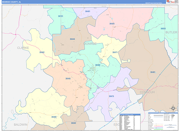Click the CONECUH county name label

pyautogui.click(x=147, y=92)
